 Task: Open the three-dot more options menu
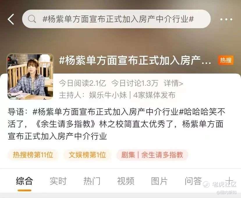(226, 19)
